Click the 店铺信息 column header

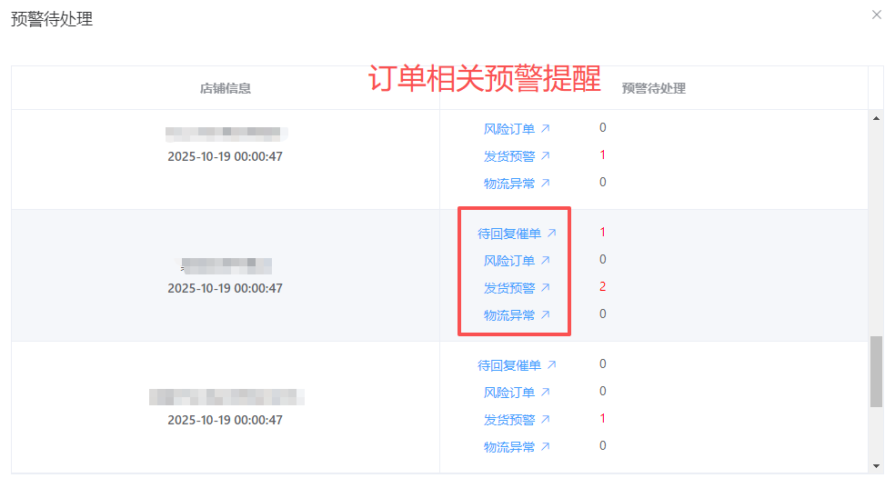pos(226,88)
